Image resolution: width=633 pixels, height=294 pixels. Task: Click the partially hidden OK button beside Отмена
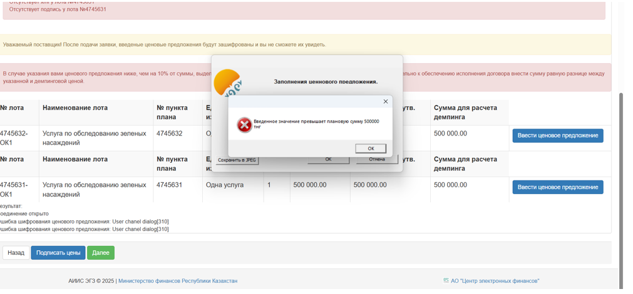click(328, 160)
